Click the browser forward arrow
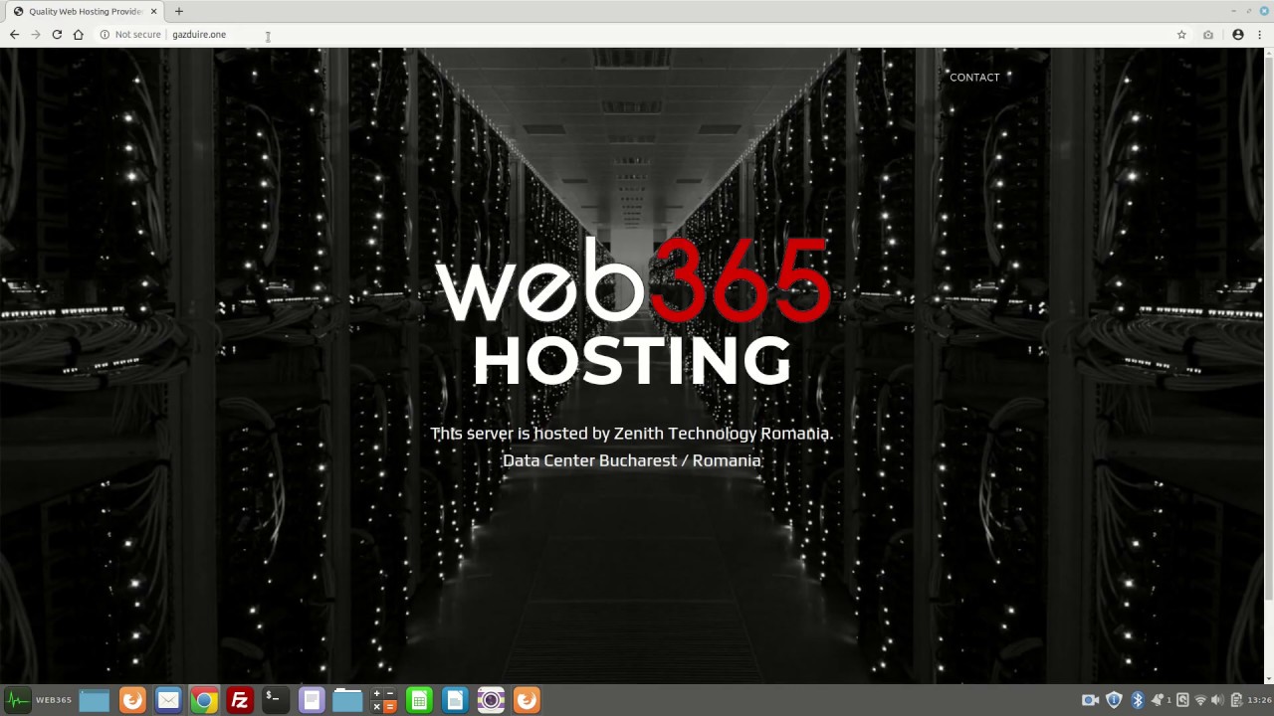The height and width of the screenshot is (716, 1274). point(36,34)
